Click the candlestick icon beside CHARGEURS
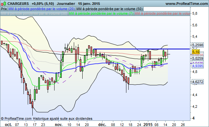This screenshot has height=127, width=209. coord(4,4)
